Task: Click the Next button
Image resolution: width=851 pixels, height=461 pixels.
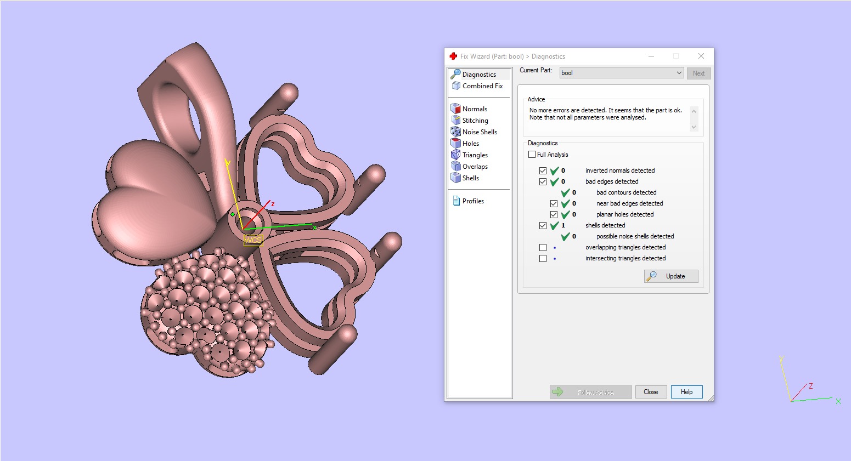Action: pos(698,73)
